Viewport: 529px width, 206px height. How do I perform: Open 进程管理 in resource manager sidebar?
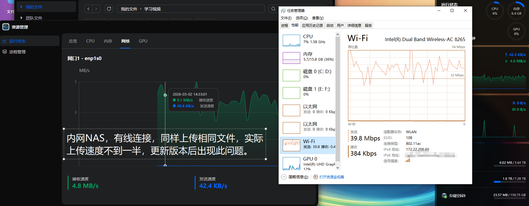pyautogui.click(x=30, y=52)
